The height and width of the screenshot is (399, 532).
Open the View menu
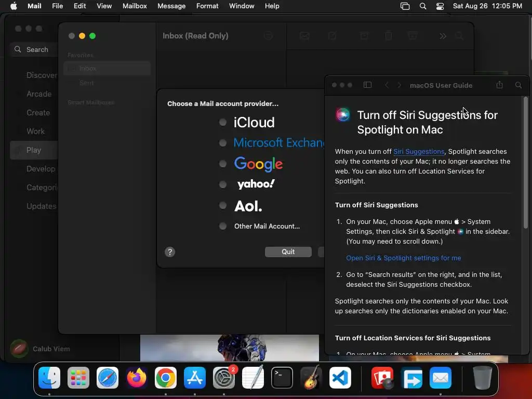(x=104, y=6)
